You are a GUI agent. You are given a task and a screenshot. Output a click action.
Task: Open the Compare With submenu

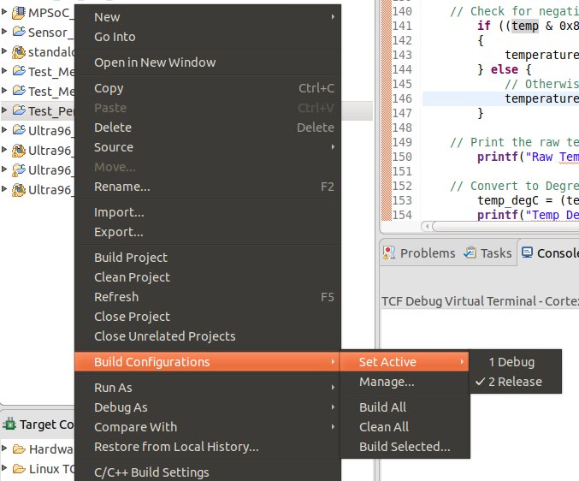click(x=208, y=427)
